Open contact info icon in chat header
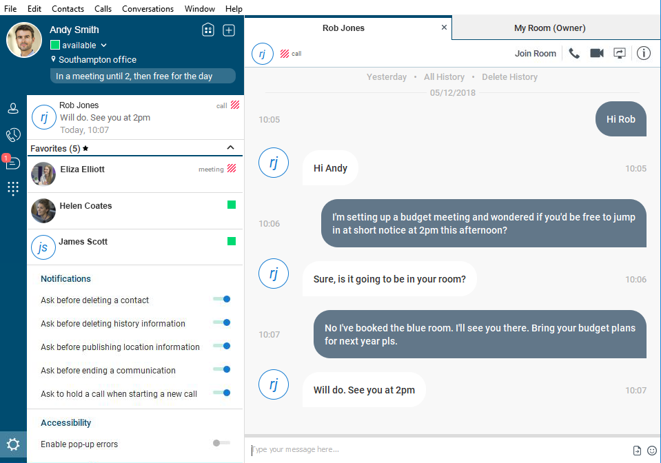661x463 pixels. pos(643,53)
